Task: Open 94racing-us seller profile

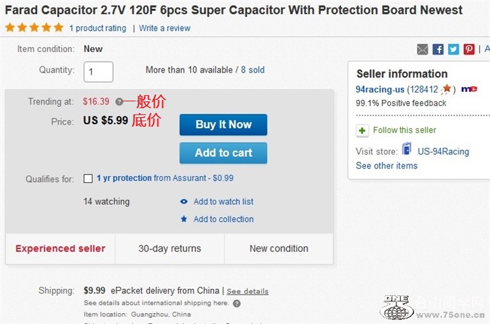Action: [x=380, y=89]
